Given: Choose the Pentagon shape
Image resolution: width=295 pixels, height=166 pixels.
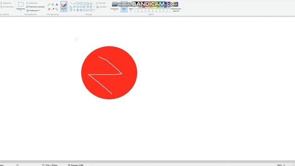Looking at the screenshot, I should coord(78,7).
